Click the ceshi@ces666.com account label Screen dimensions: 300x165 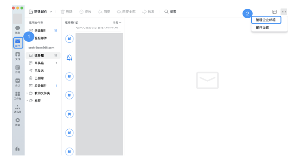point(41,48)
